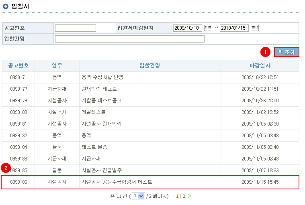Go to page 2 link
The height and width of the screenshot is (205, 305).
pos(184,196)
